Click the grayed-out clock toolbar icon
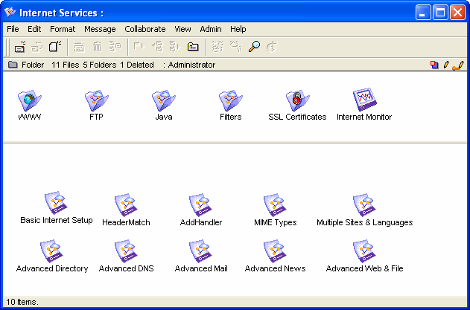Image resolution: width=470 pixels, height=310 pixels. [x=272, y=47]
